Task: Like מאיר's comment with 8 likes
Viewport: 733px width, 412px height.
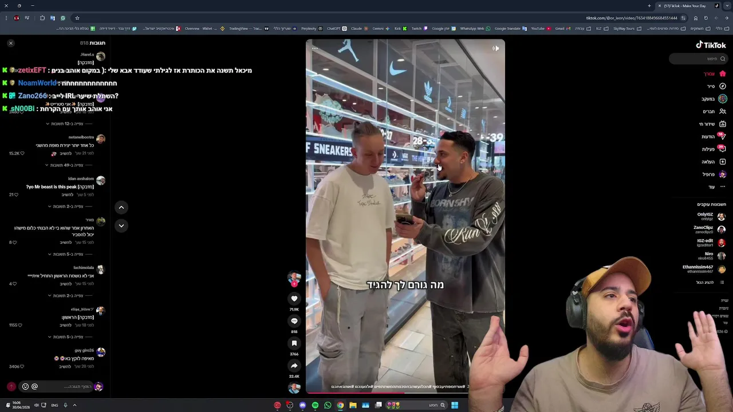Action: [14, 243]
